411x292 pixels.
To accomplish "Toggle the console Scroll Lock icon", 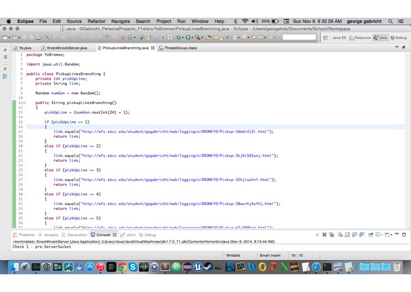I will 347,235.
